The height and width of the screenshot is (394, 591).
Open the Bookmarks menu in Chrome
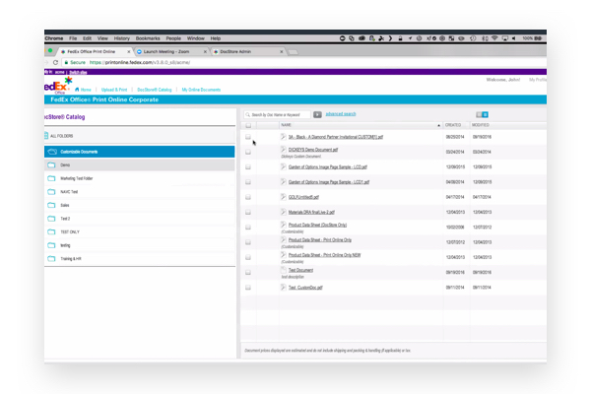[146, 38]
